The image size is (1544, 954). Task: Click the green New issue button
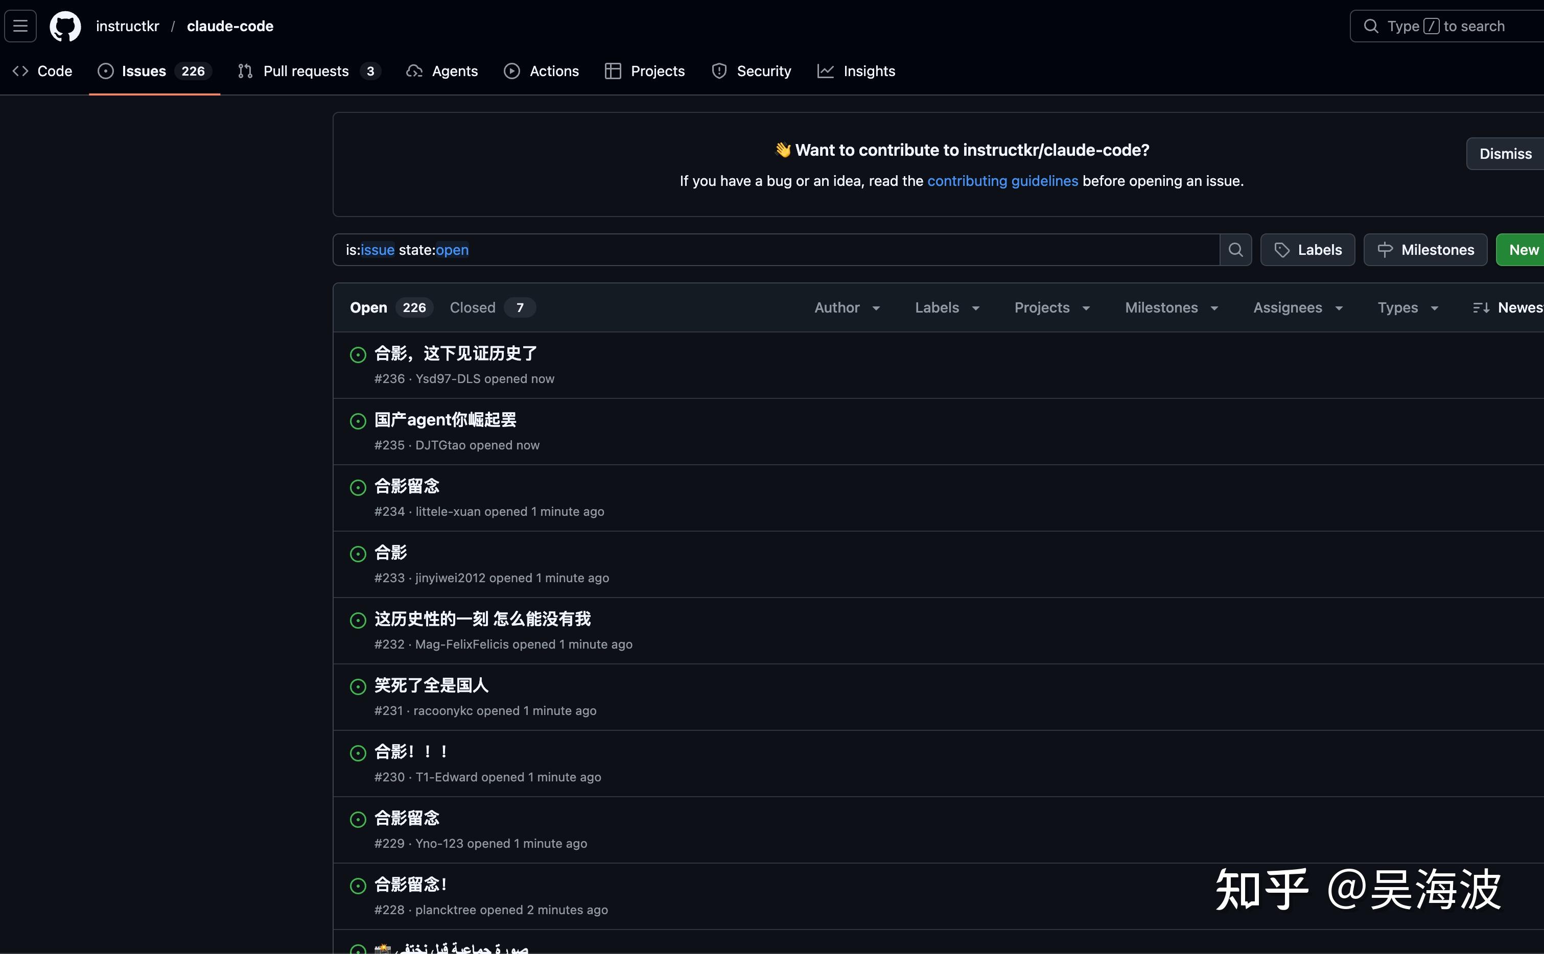[x=1520, y=250]
